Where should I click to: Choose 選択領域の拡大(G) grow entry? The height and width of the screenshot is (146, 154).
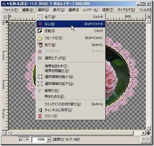[x=71, y=84]
